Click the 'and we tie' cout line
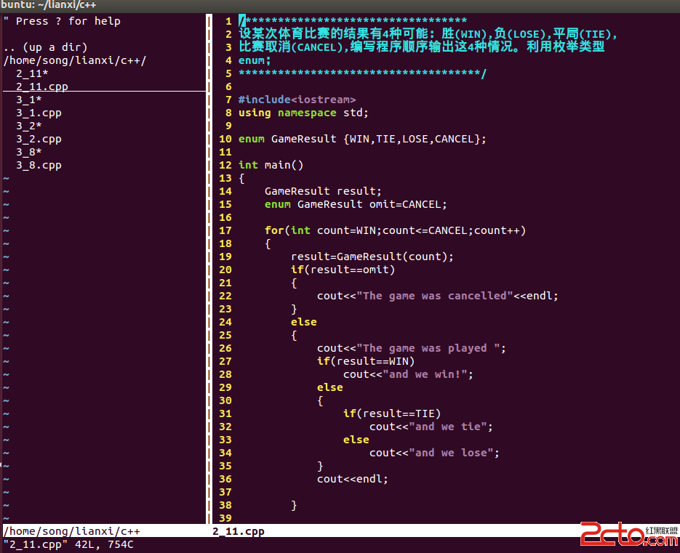Viewport: 680px width, 553px height. click(431, 427)
